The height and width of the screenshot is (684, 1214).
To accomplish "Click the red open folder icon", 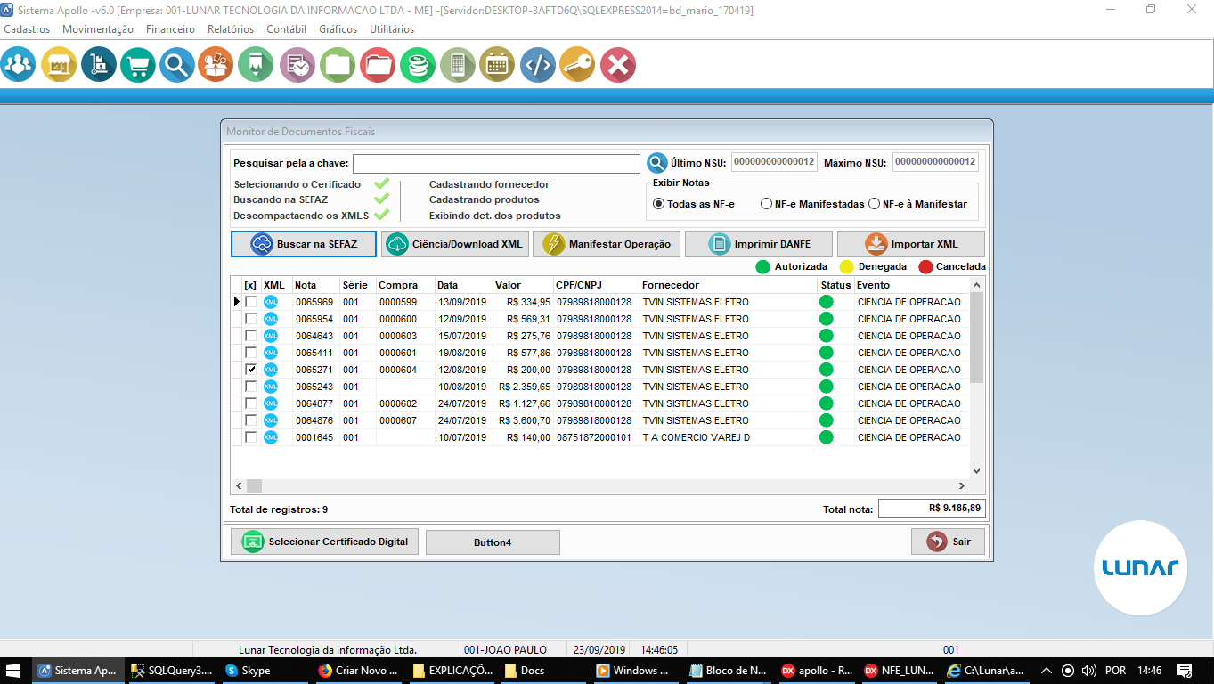I will (x=378, y=65).
